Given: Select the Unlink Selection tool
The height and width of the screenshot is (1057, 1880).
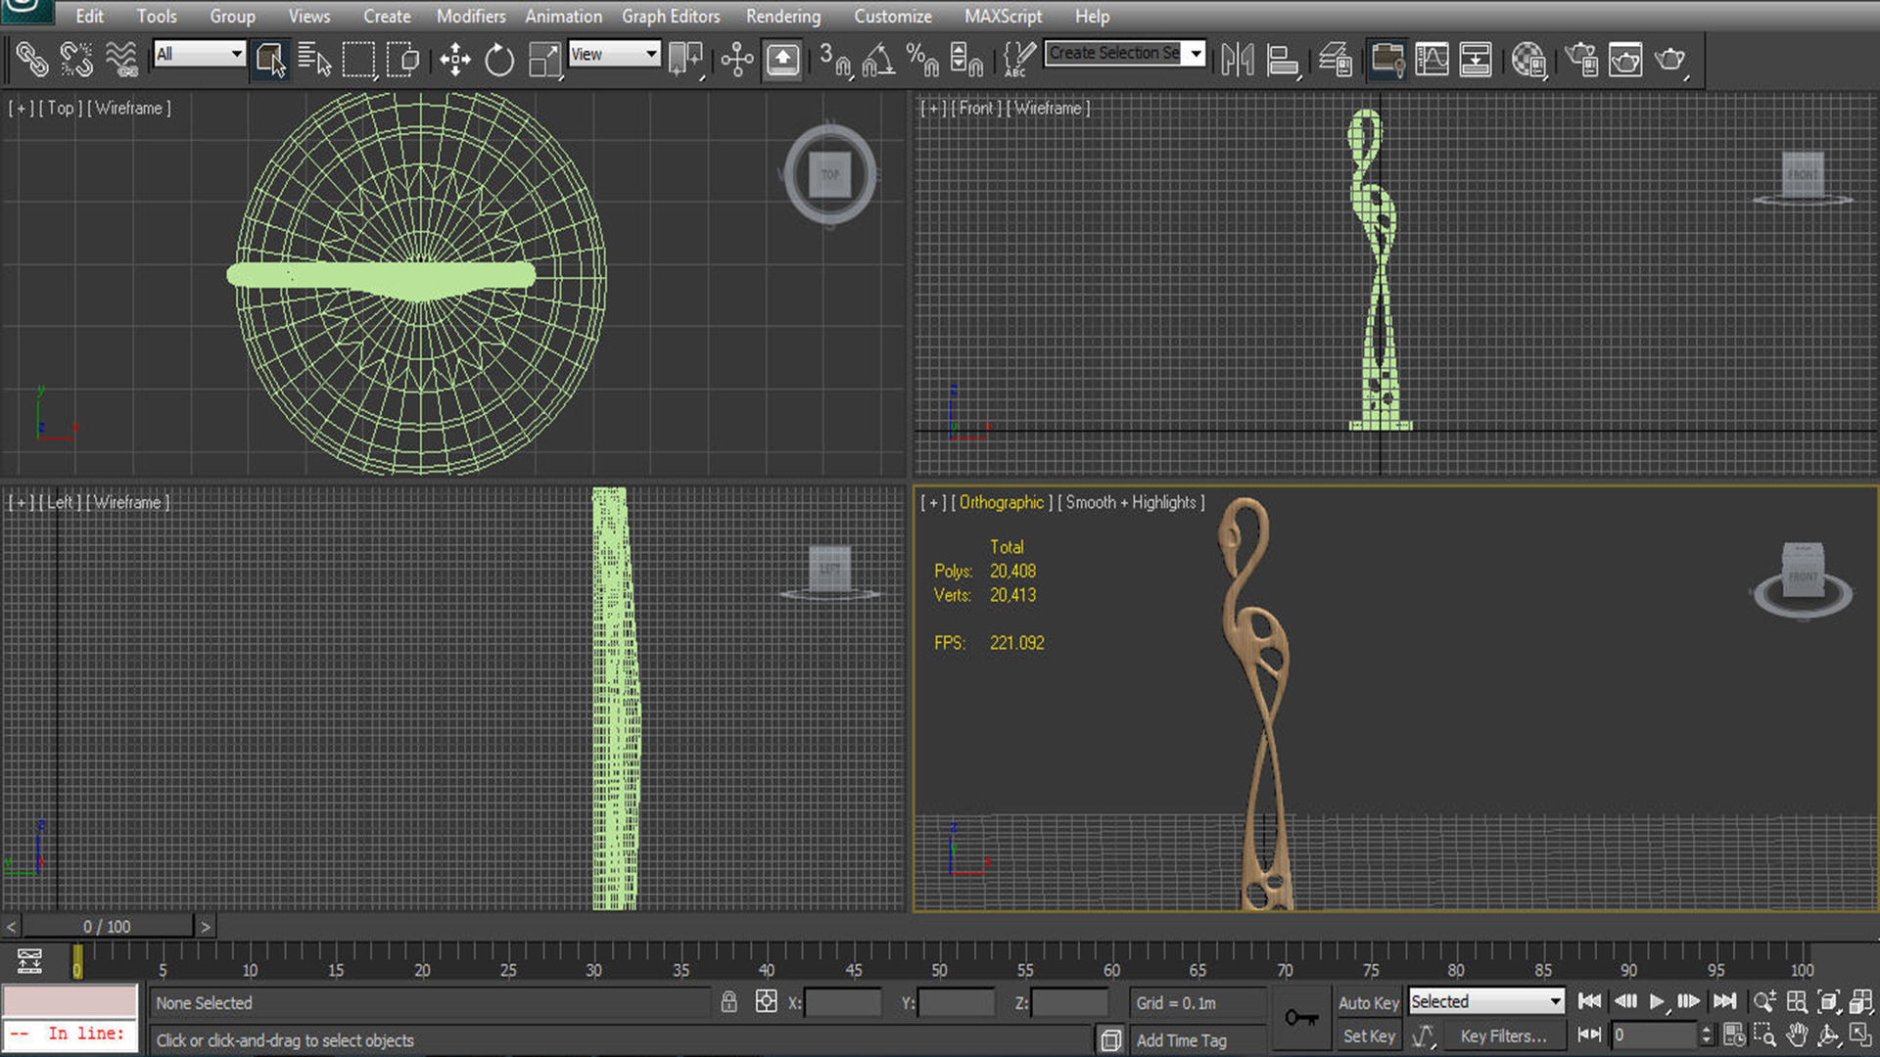Looking at the screenshot, I should click(x=76, y=59).
